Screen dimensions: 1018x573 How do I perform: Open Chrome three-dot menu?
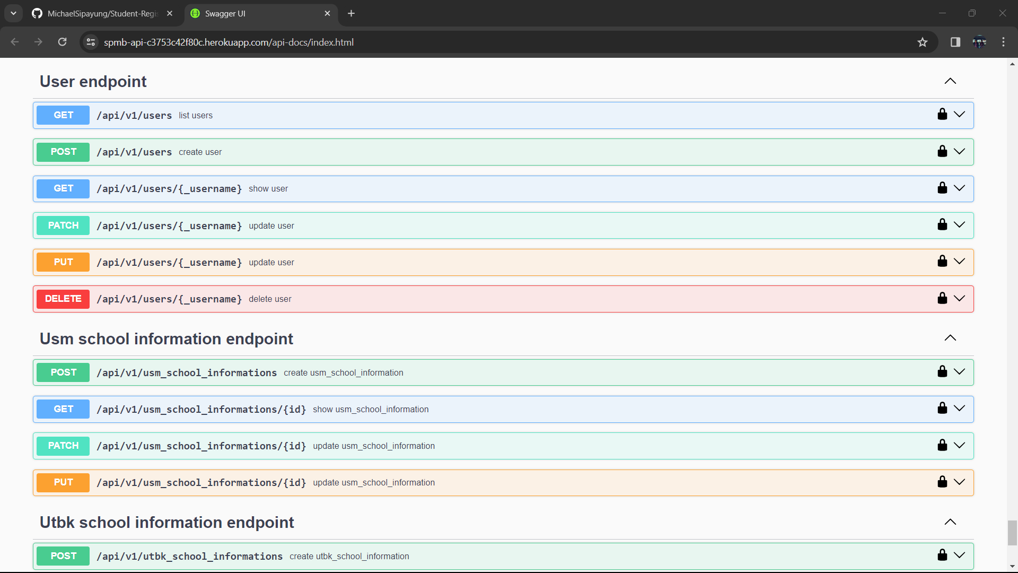tap(1003, 42)
